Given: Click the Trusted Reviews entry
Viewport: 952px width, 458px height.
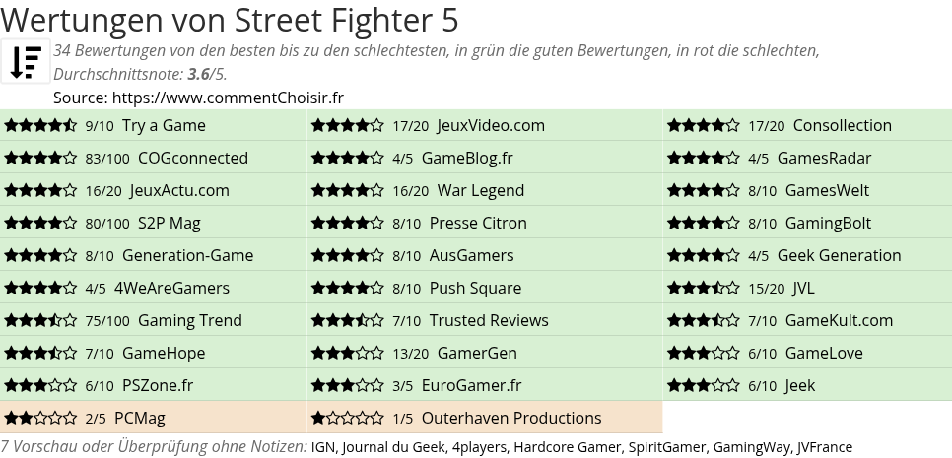Looking at the screenshot, I should [x=489, y=321].
